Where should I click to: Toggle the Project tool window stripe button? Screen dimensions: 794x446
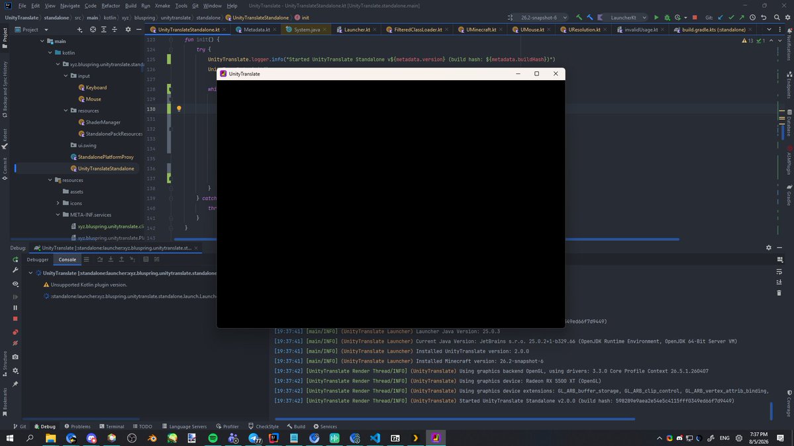pyautogui.click(x=5, y=38)
